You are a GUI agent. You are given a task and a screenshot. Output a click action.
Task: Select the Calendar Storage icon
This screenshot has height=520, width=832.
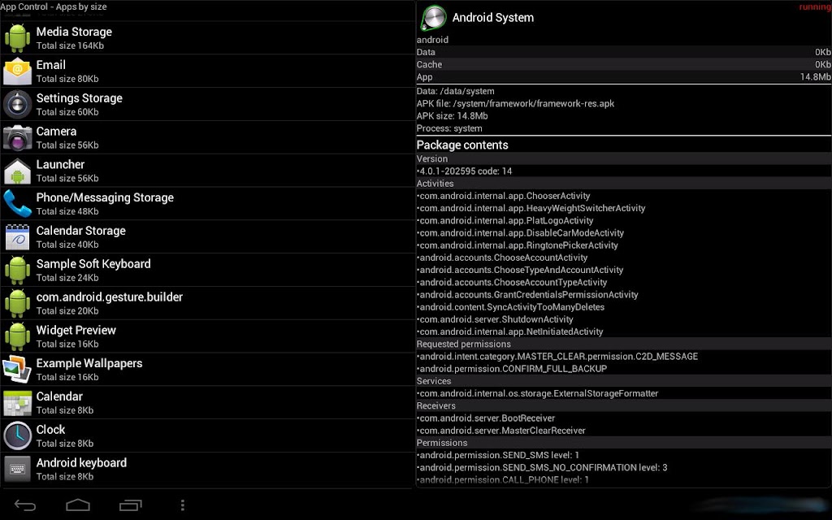point(18,237)
